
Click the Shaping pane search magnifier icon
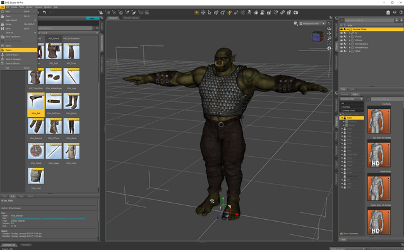(x=368, y=99)
